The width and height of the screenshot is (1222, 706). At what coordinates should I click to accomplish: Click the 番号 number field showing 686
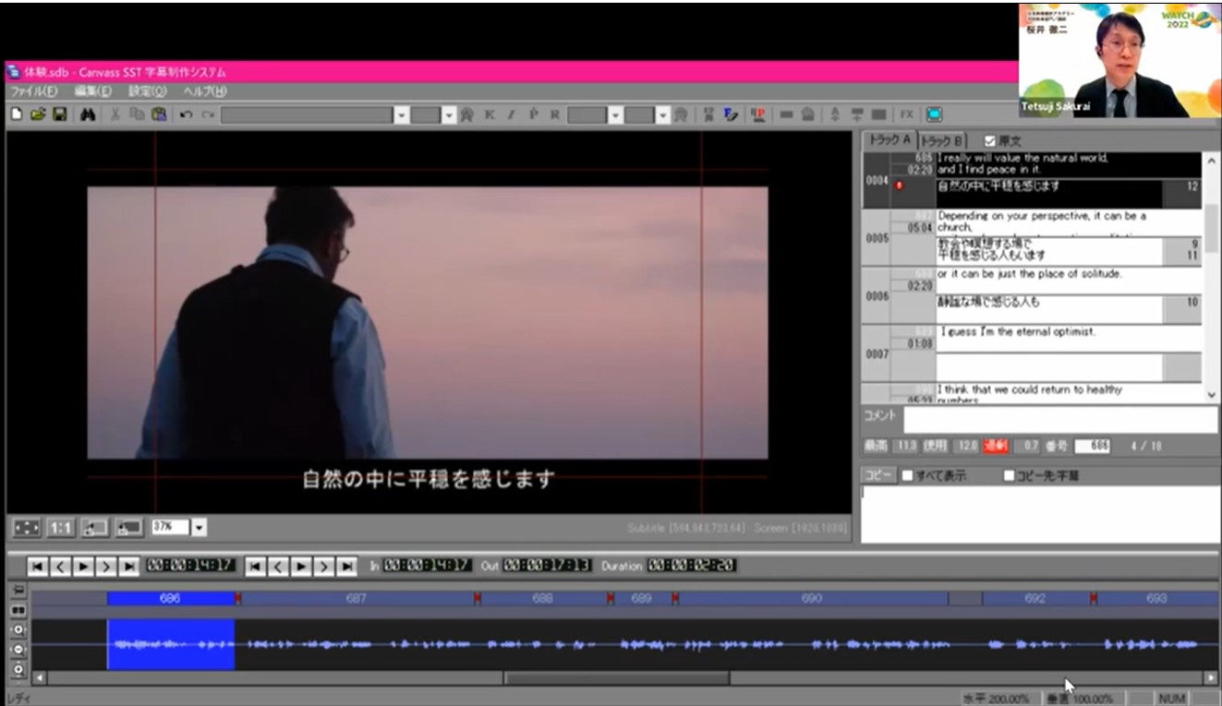1093,447
